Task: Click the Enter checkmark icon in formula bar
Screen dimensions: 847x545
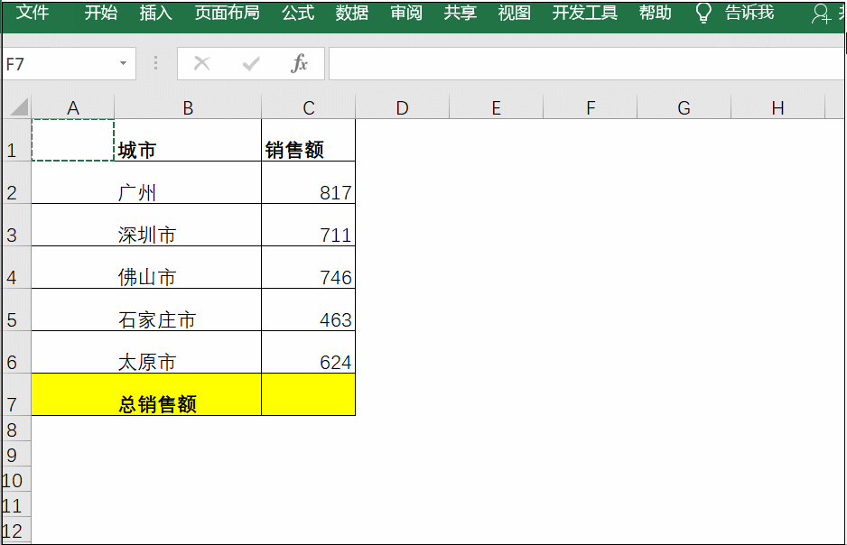Action: click(x=251, y=63)
